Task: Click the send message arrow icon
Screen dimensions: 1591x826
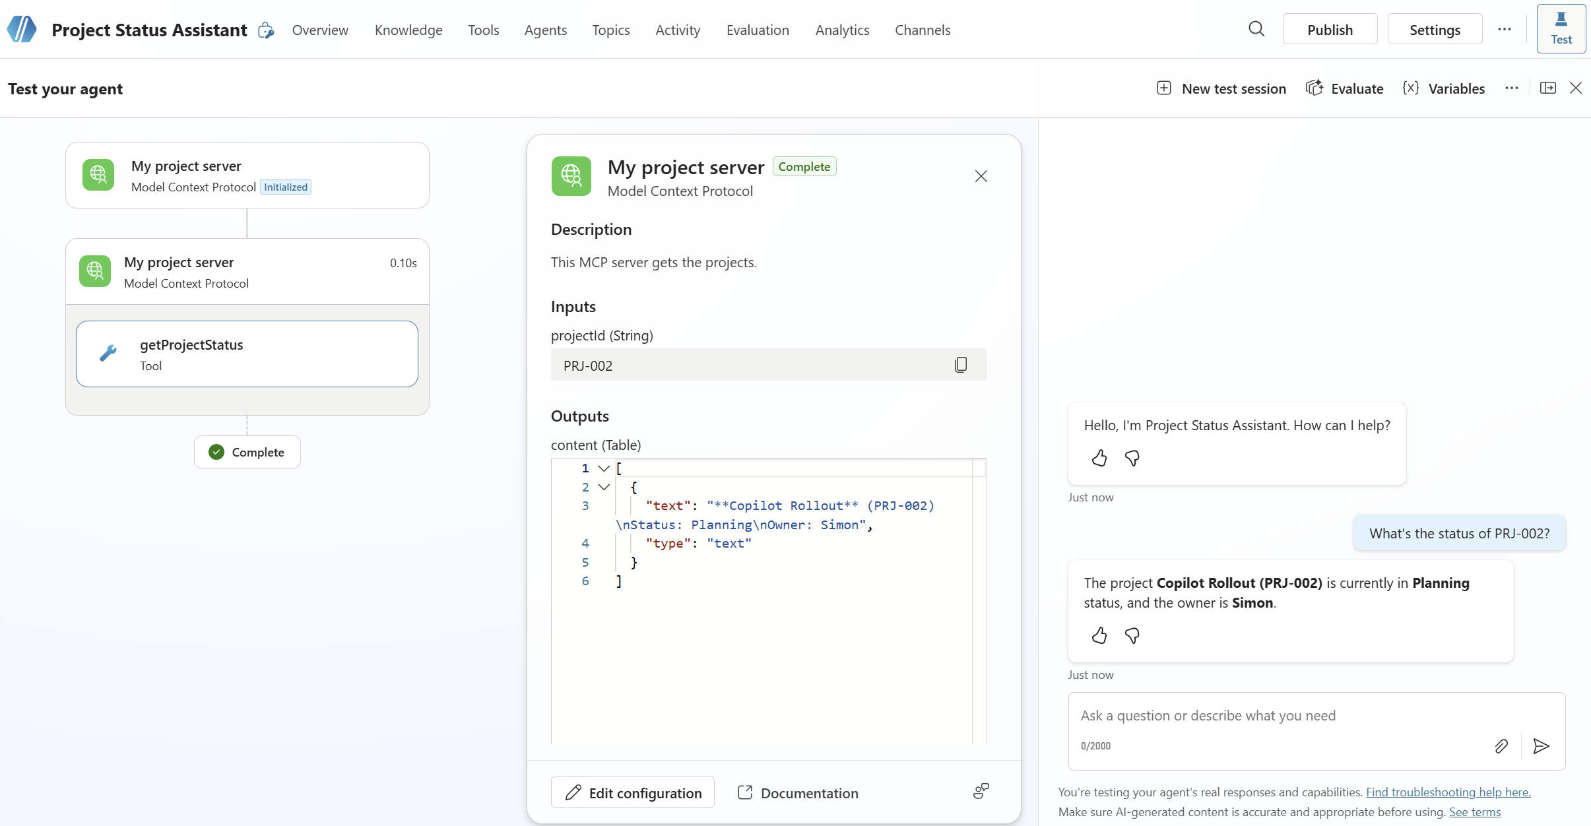Action: (x=1542, y=746)
